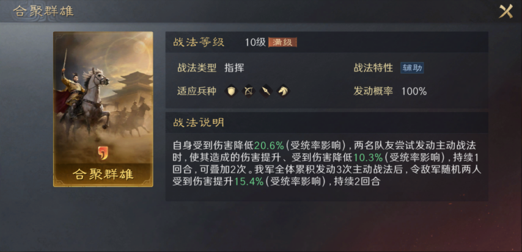
Task: Click the 10级 level indicator
Action: pyautogui.click(x=255, y=43)
